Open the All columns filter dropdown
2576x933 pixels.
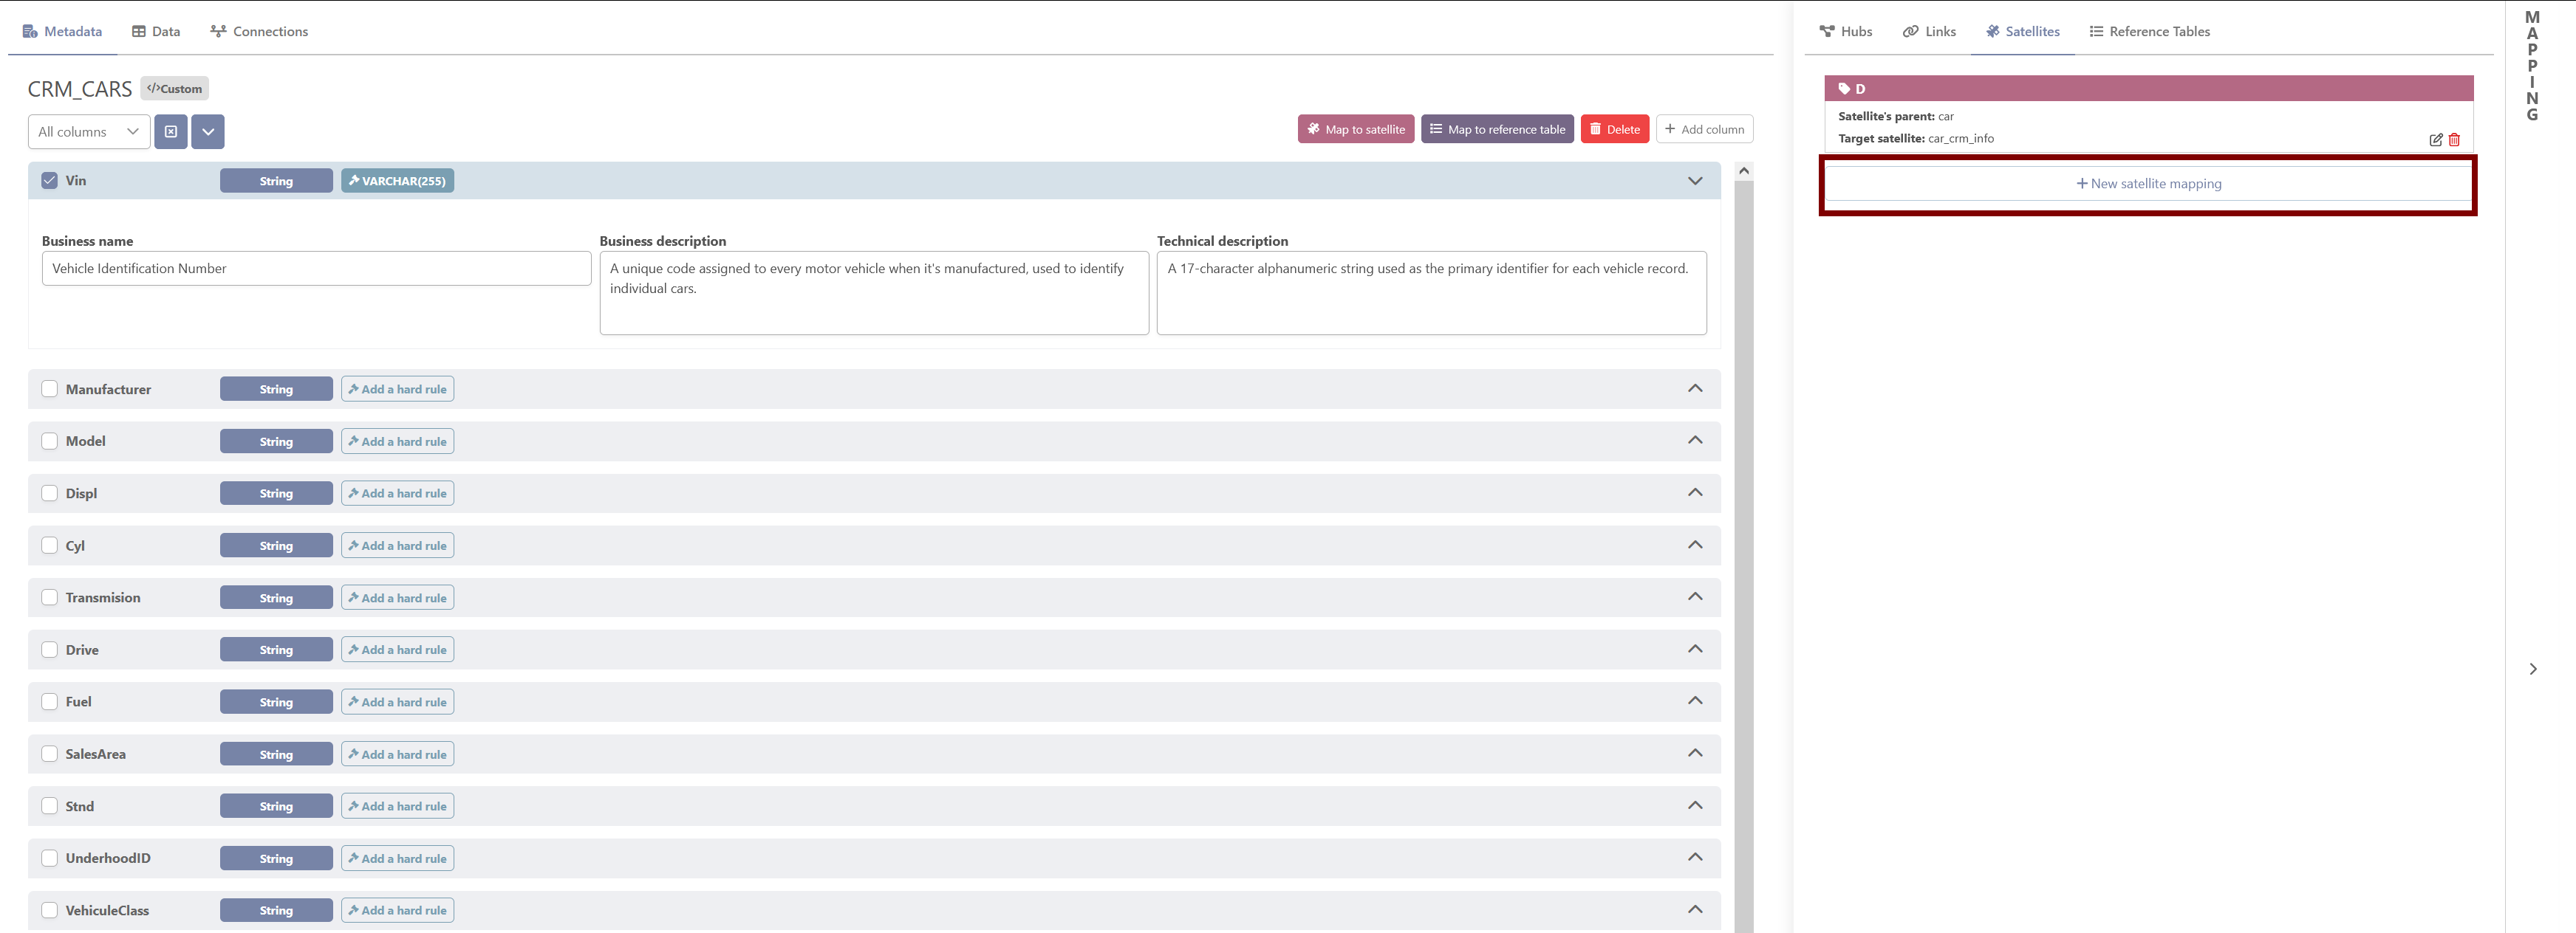pyautogui.click(x=89, y=131)
